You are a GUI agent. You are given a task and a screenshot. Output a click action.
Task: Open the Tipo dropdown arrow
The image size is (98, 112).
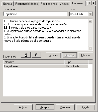click(90, 14)
